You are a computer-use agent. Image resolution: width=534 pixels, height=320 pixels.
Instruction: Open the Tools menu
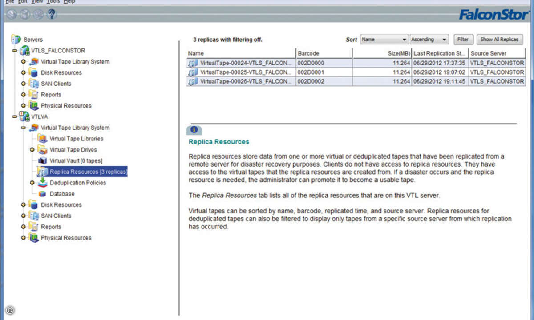(x=53, y=2)
